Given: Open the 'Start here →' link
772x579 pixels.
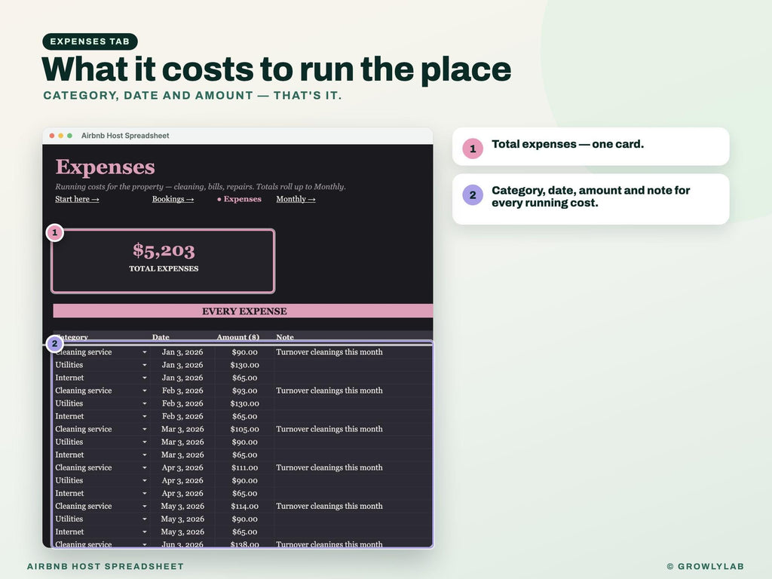Looking at the screenshot, I should pos(77,199).
